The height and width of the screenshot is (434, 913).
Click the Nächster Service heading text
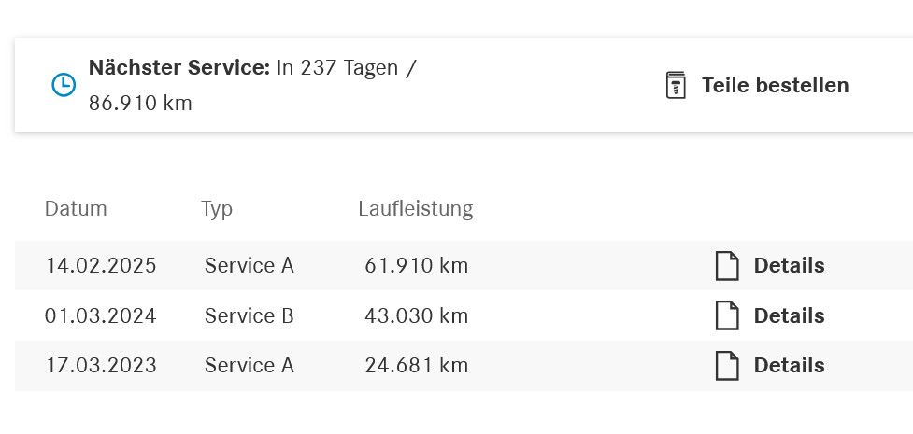[x=179, y=67]
